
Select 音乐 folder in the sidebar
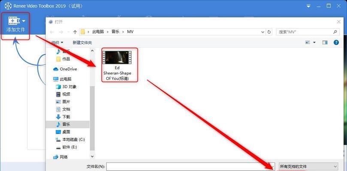(67, 124)
